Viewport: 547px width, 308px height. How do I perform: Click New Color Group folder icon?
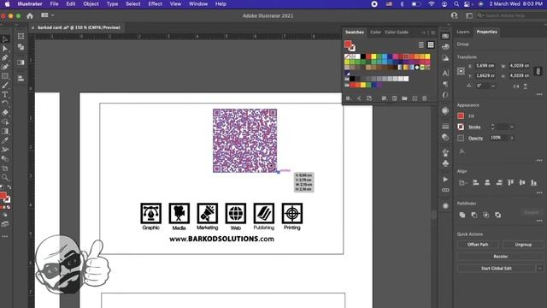point(404,98)
